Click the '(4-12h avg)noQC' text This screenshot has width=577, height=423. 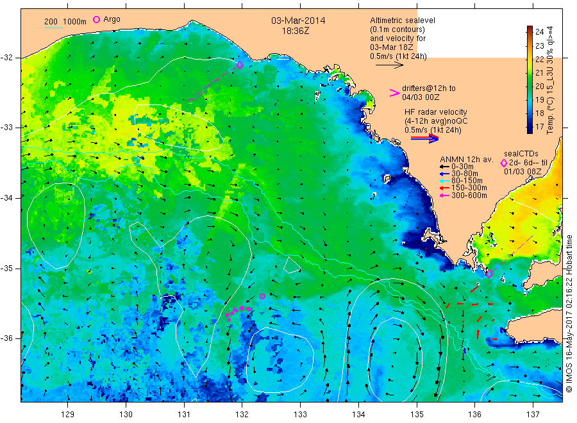[436, 121]
